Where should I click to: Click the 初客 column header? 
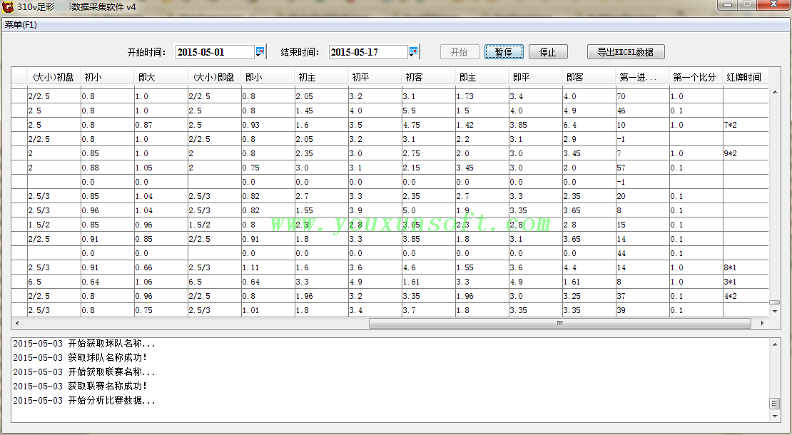(429, 77)
